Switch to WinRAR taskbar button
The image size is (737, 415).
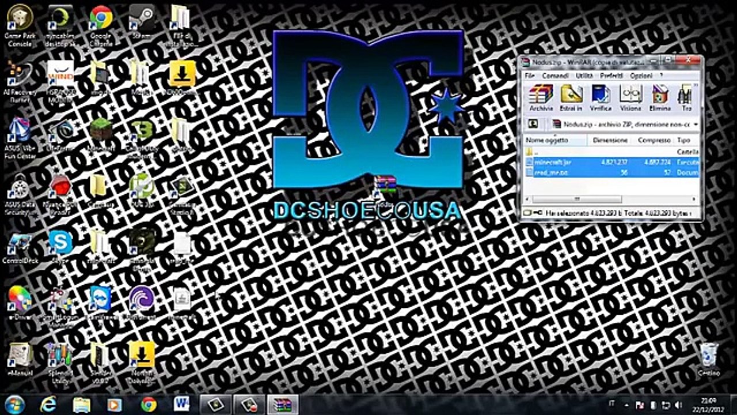click(283, 405)
